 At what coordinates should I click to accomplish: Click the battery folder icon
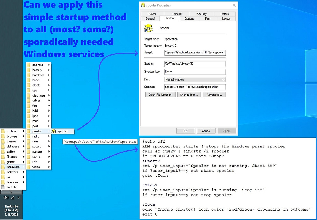point(29,70)
